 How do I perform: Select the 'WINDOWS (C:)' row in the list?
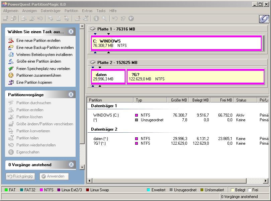click(178, 115)
